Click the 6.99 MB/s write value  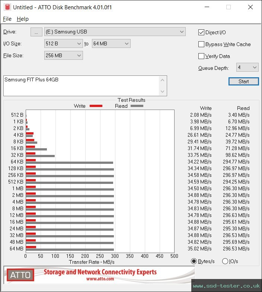point(201,128)
